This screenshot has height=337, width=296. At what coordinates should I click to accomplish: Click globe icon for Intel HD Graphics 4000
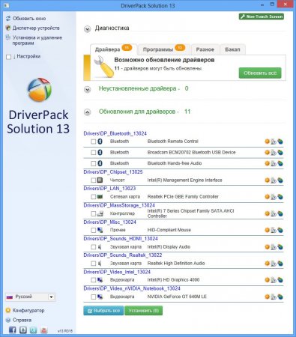(280, 280)
